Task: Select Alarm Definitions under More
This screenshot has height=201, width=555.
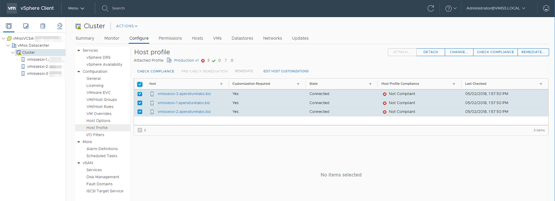Action: (x=102, y=149)
